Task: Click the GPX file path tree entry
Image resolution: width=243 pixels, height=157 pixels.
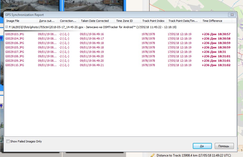Action: 93,27
